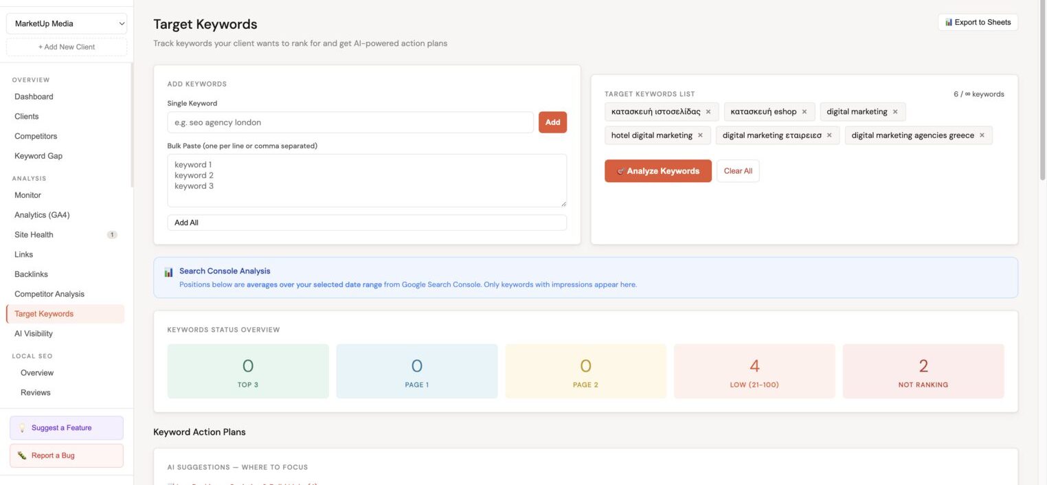The height and width of the screenshot is (485, 1047).
Task: Click the Site Health notification badge
Action: pyautogui.click(x=112, y=235)
